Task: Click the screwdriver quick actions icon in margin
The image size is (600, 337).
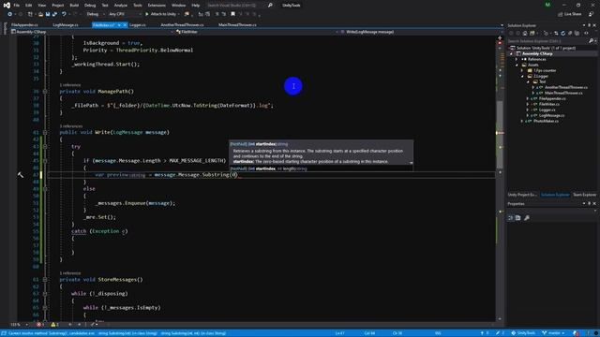Action: click(x=21, y=175)
